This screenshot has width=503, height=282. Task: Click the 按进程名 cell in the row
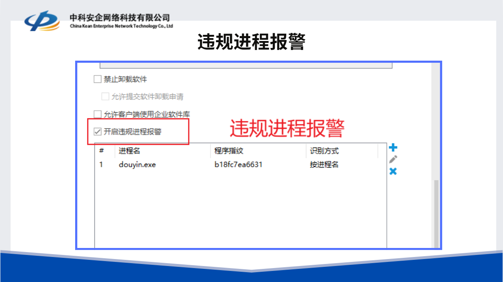coord(324,165)
